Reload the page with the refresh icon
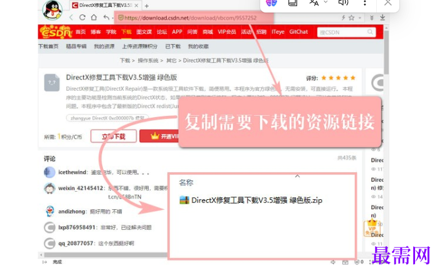This screenshot has height=275, width=442. point(82,18)
